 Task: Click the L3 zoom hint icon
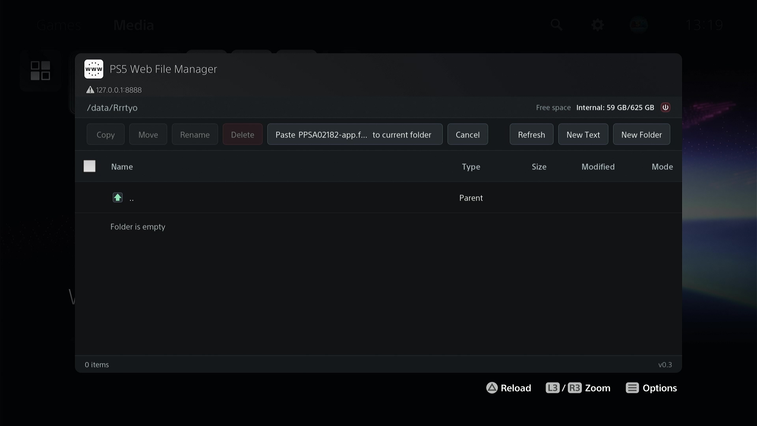(x=553, y=388)
